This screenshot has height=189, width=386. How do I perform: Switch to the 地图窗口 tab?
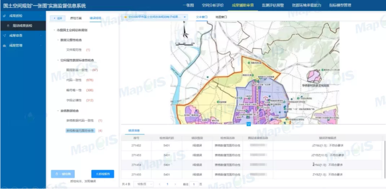[x=221, y=17]
